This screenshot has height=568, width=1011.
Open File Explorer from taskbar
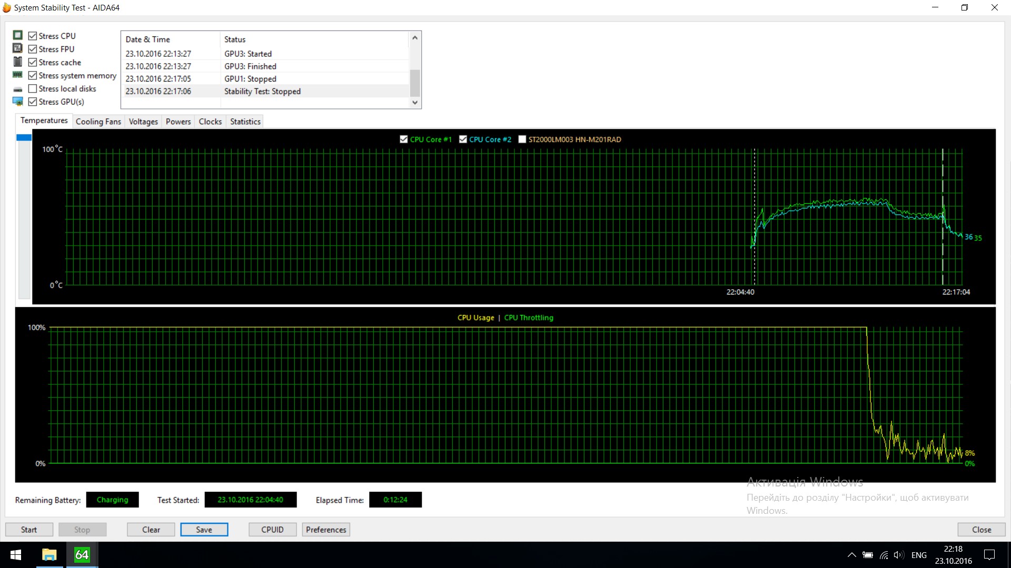(x=49, y=555)
